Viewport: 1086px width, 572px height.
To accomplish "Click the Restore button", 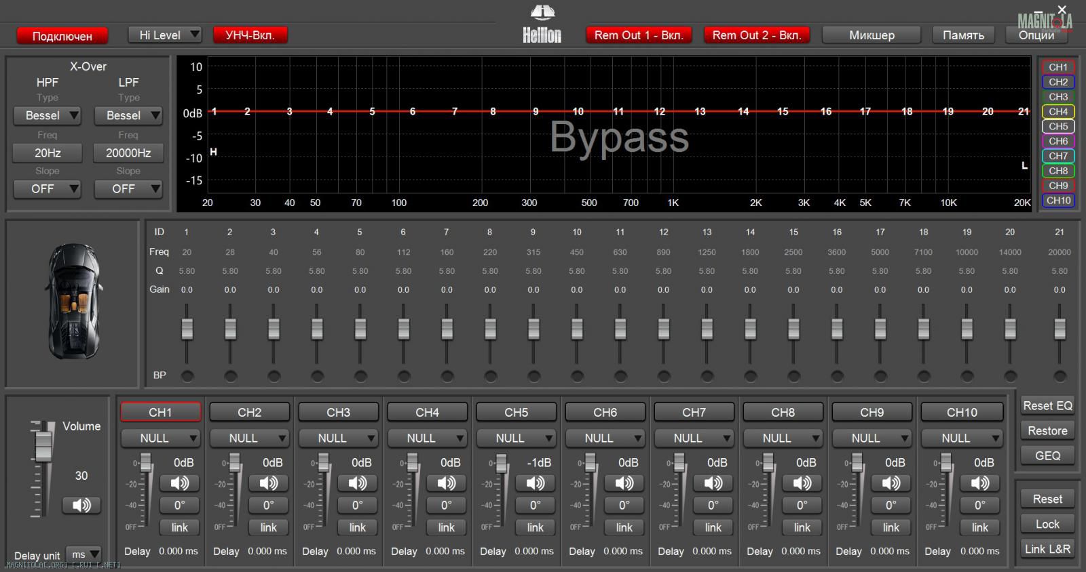I will point(1047,431).
